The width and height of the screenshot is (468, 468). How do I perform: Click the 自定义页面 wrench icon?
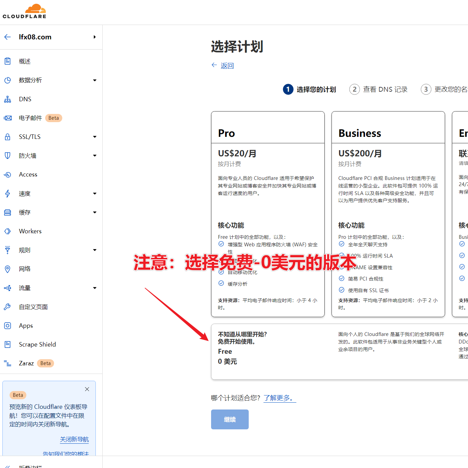pyautogui.click(x=8, y=307)
